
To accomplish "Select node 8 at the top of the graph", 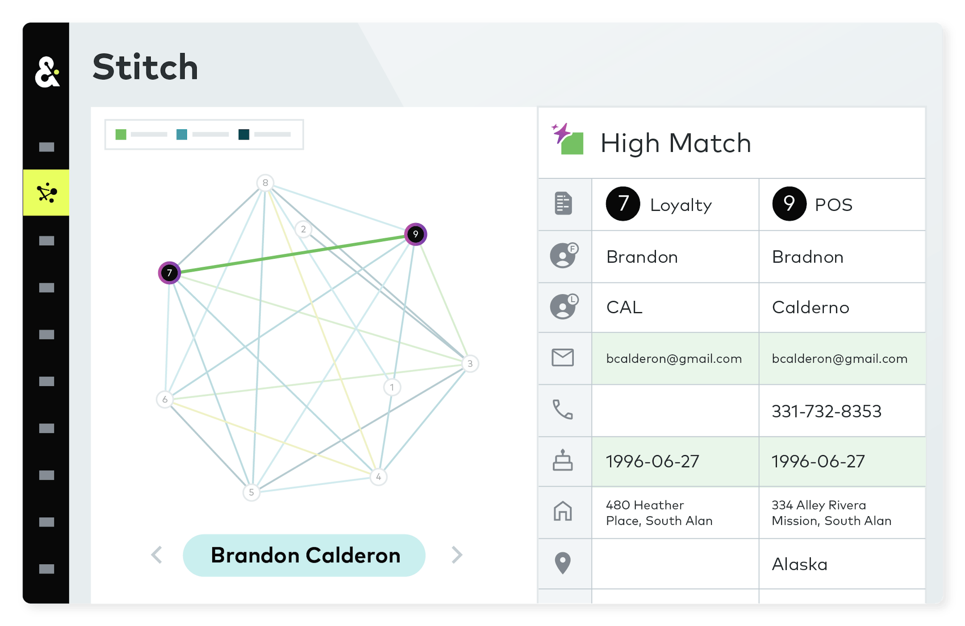I will pyautogui.click(x=265, y=183).
